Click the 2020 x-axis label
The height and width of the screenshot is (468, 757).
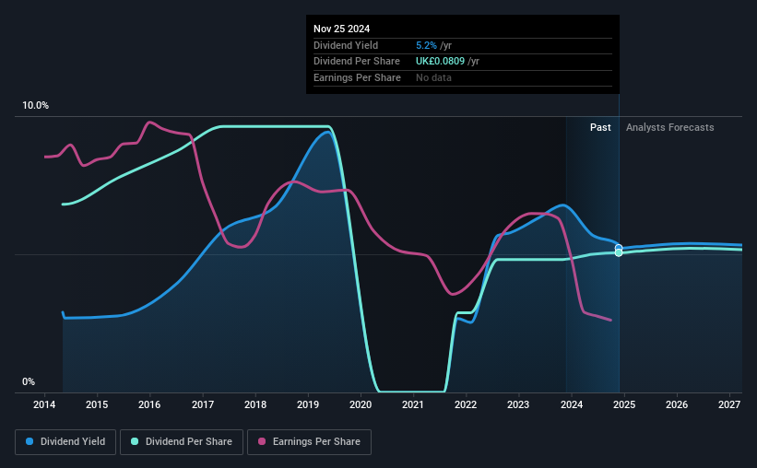[x=361, y=404]
